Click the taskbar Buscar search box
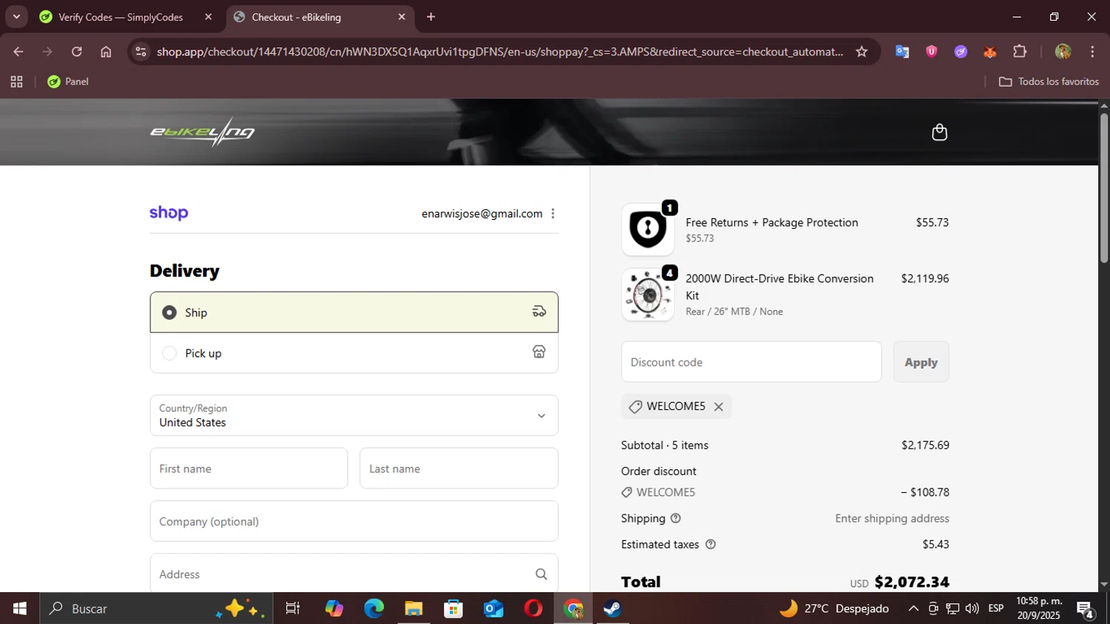 (x=156, y=608)
